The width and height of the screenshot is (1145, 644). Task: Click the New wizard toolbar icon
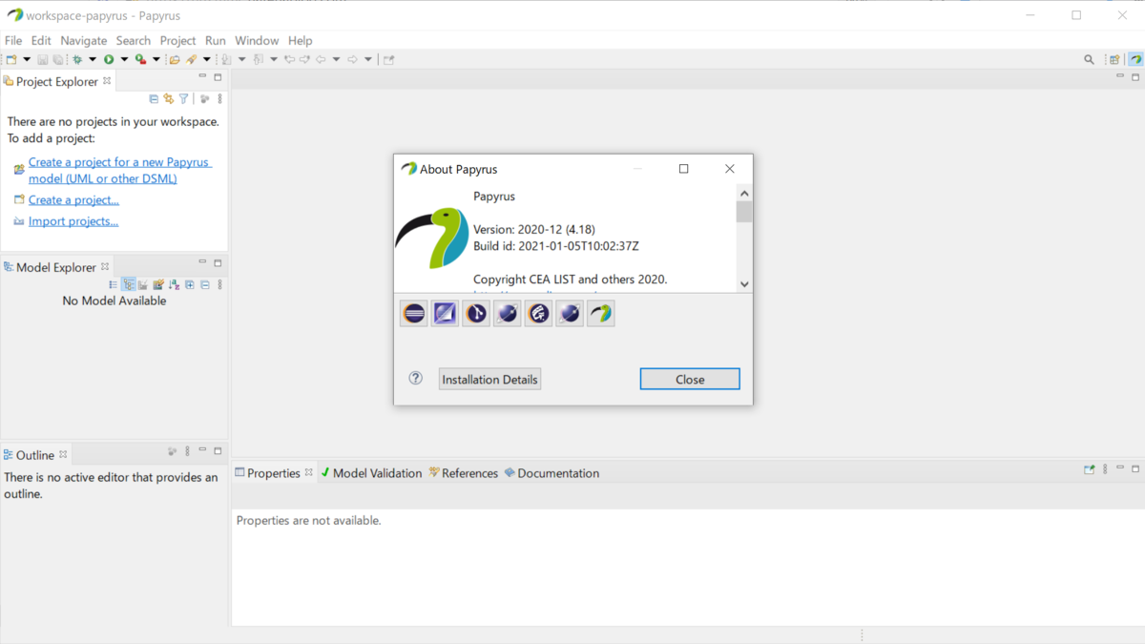click(11, 59)
